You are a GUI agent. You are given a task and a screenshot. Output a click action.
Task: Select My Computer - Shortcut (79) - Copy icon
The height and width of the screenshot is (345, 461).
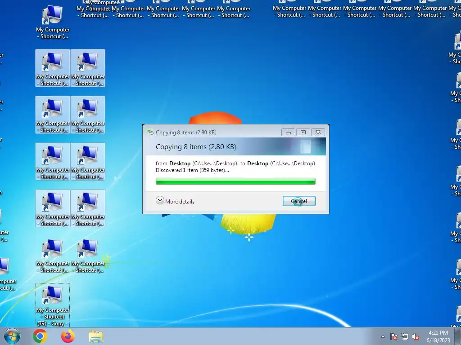point(53,305)
